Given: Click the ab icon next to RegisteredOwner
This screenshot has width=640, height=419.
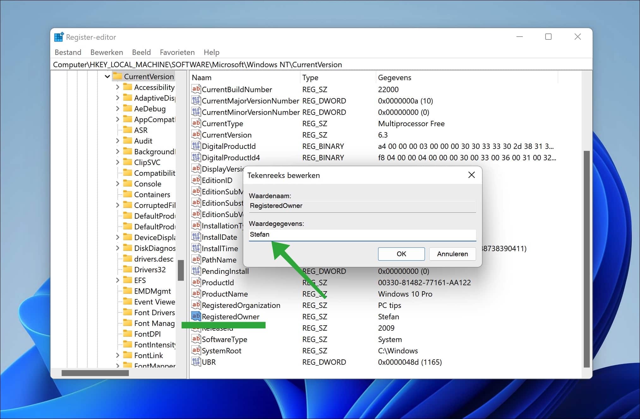Looking at the screenshot, I should click(196, 316).
